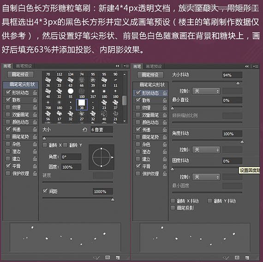The height and width of the screenshot is (262, 263).
Task: Click create new brush icon, right panel bottom
Action: 247,257
